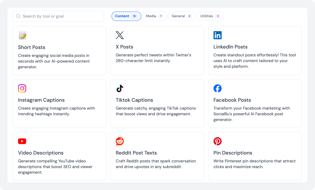Open the Tiktok Captions tool title

point(134,100)
